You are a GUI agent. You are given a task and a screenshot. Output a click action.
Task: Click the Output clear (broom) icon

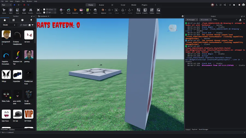click(240, 20)
